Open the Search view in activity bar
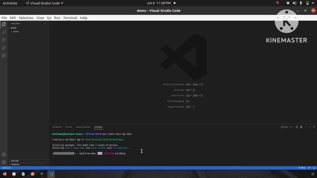The height and width of the screenshot is (178, 317). [4, 32]
